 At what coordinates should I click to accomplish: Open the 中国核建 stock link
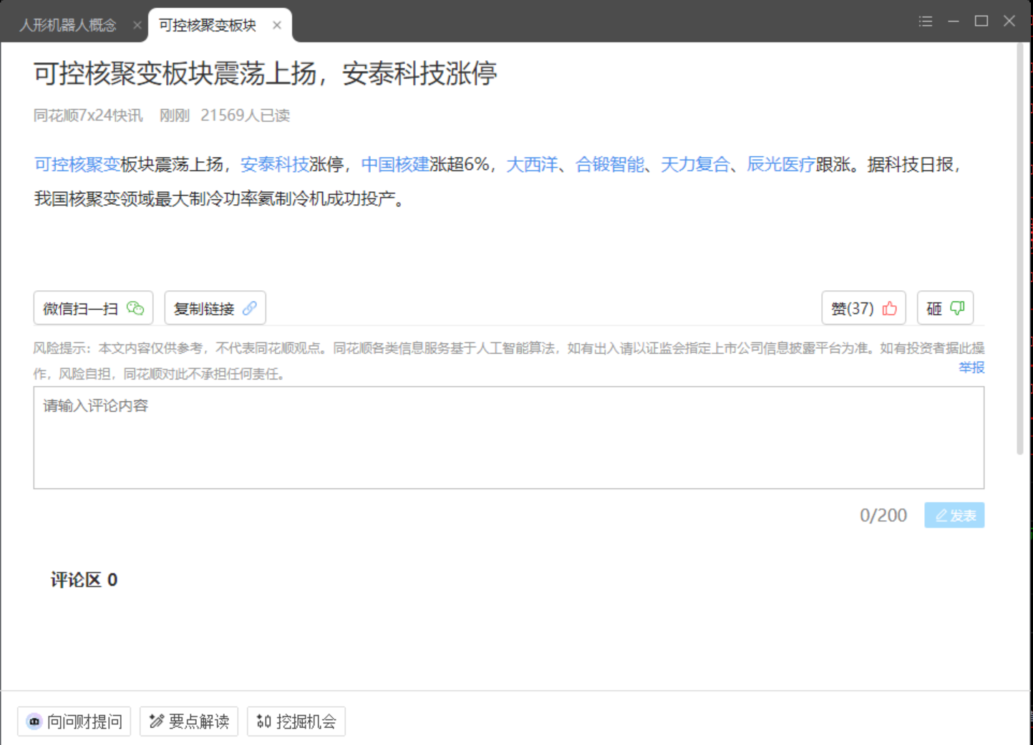(395, 165)
